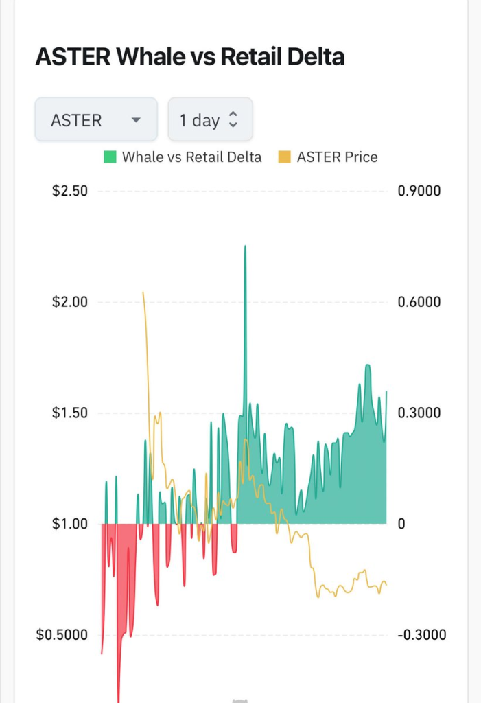Open the 1 day interval selector
This screenshot has height=703, width=481.
[x=210, y=120]
